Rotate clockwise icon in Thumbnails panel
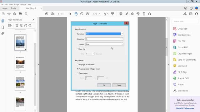This screenshot has height=112, width=200. pos(30,26)
